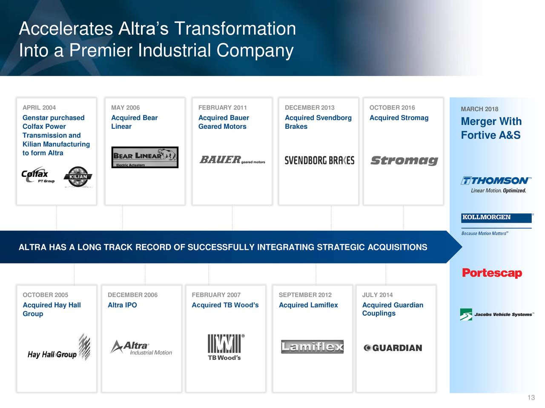Select the APRIL 2004 Genstar acquisition card
Image resolution: width=545 pixels, height=408 pixels.
(56, 151)
